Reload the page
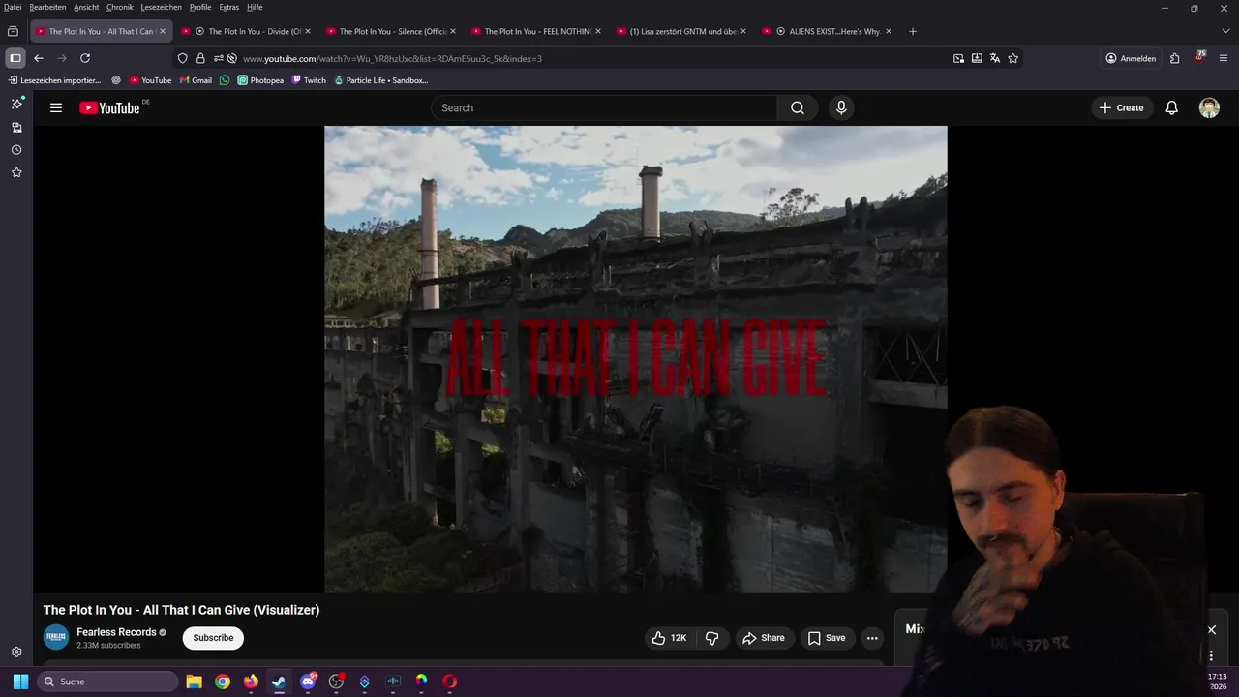Viewport: 1239px width, 697px height. click(x=85, y=58)
